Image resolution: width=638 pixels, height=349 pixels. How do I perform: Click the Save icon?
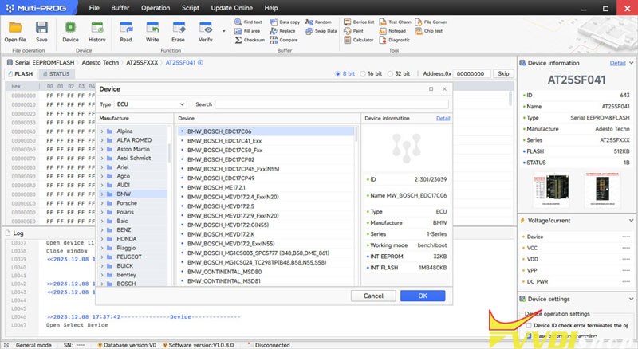[x=41, y=29]
